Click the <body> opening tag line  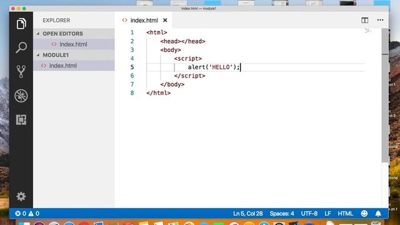click(x=171, y=50)
